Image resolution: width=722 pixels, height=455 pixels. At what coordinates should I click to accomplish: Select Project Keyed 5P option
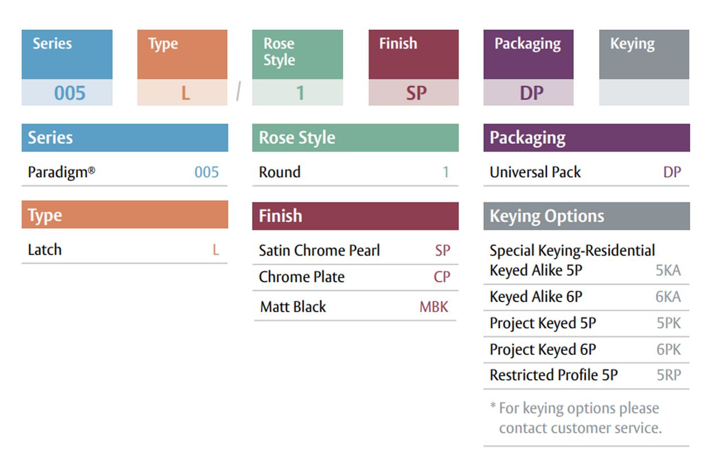tap(587, 323)
